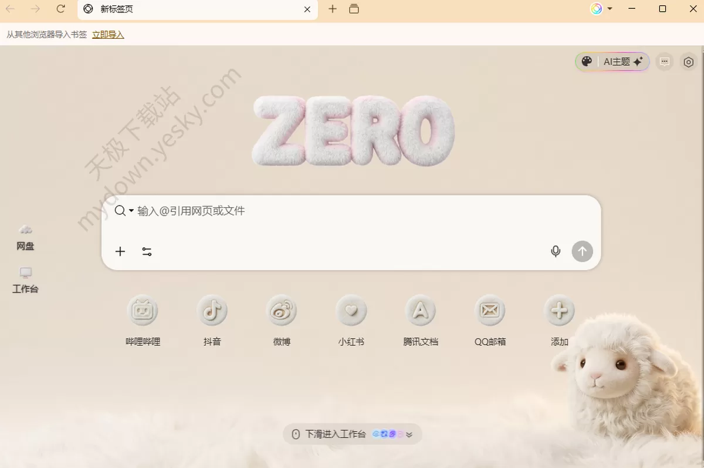Click the 立即导入 link
This screenshot has height=468, width=704.
point(108,35)
